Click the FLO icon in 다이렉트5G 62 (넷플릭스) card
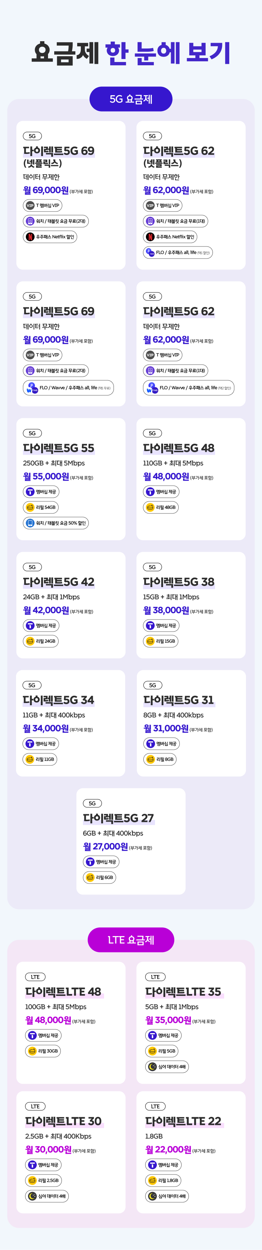Image resolution: width=262 pixels, height=1250 pixels. (150, 252)
